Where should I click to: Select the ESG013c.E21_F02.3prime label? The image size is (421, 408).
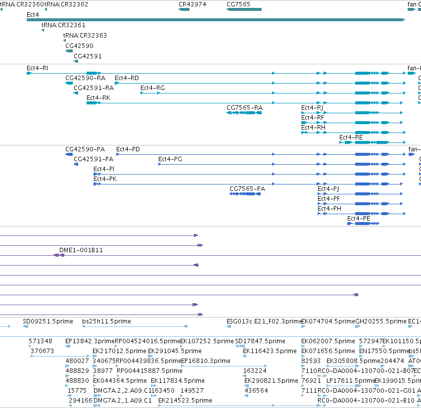pos(264,321)
